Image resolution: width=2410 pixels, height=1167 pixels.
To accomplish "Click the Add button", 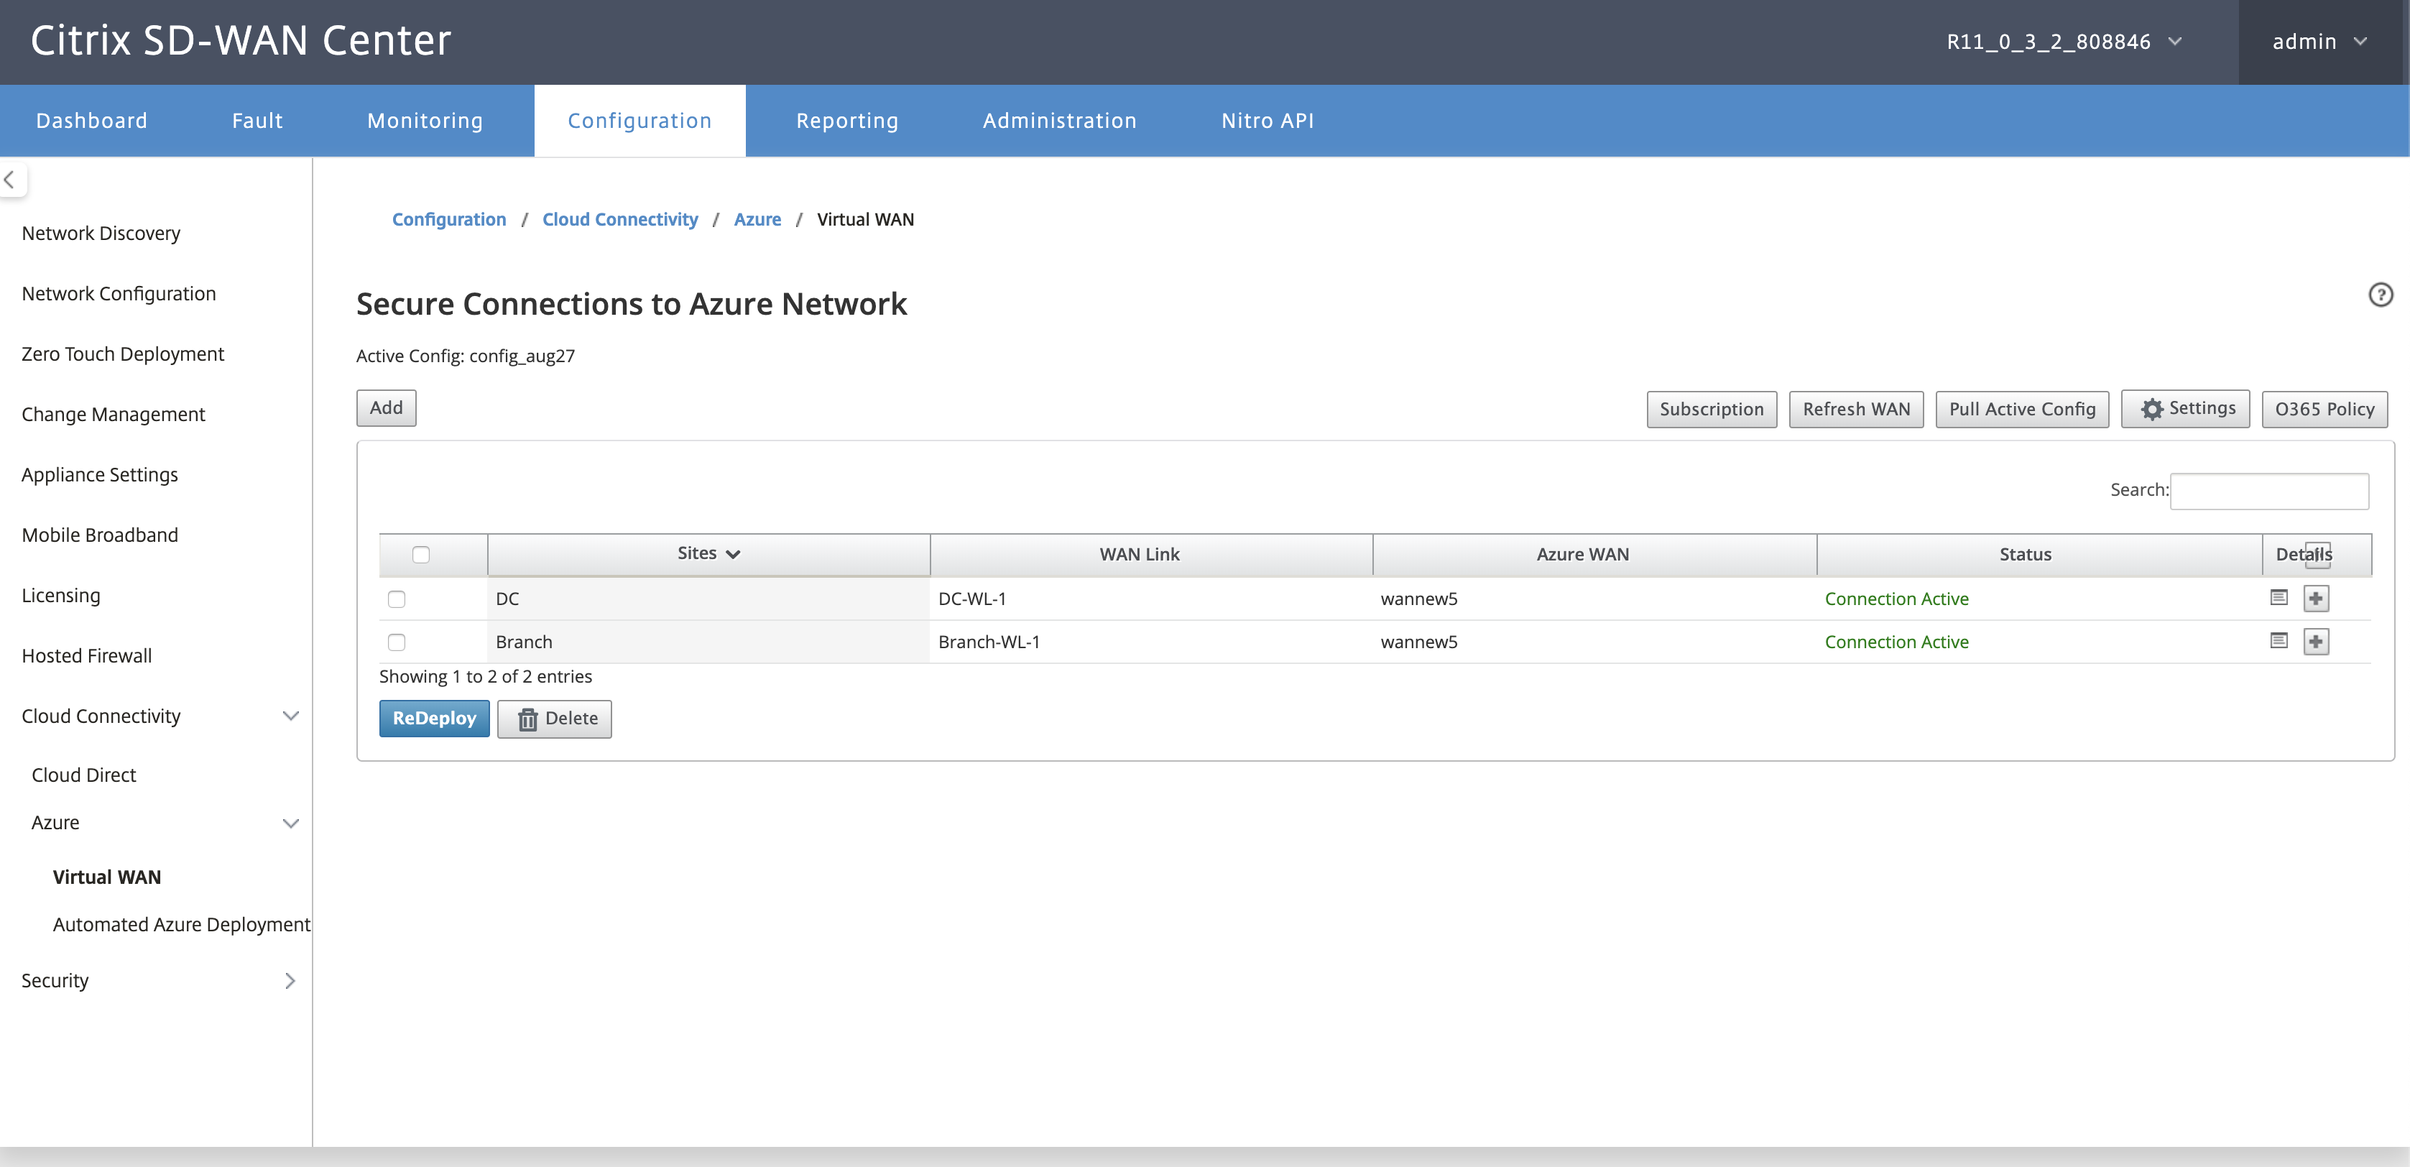I will 387,408.
